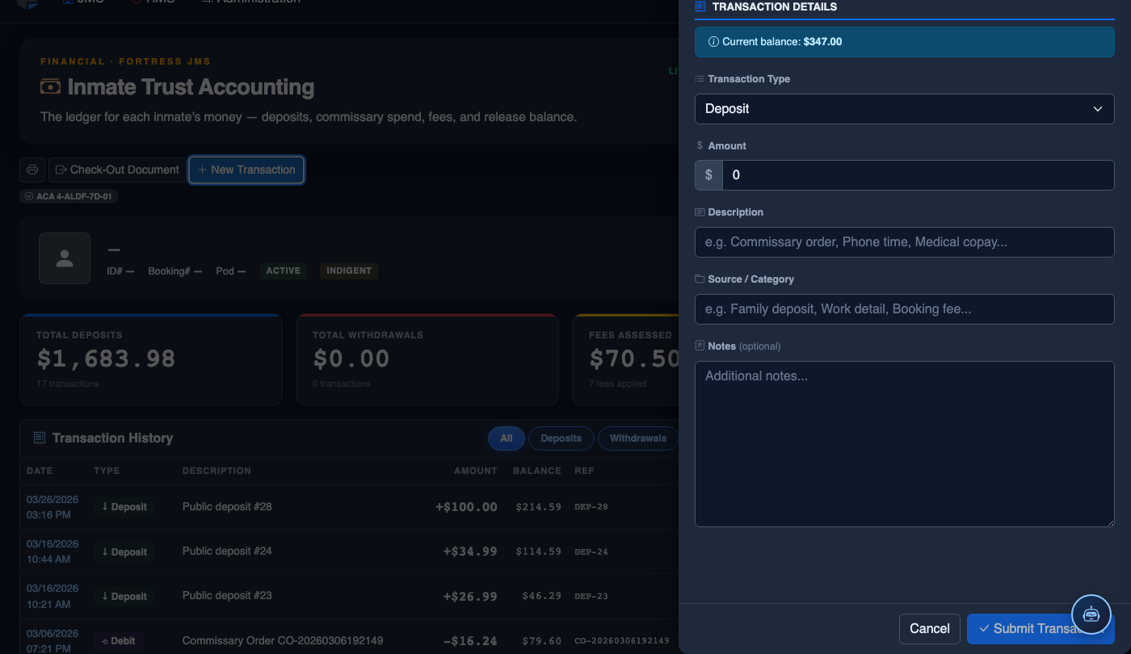Click the dollar sign amount prefix
The width and height of the screenshot is (1131, 654).
pos(708,175)
